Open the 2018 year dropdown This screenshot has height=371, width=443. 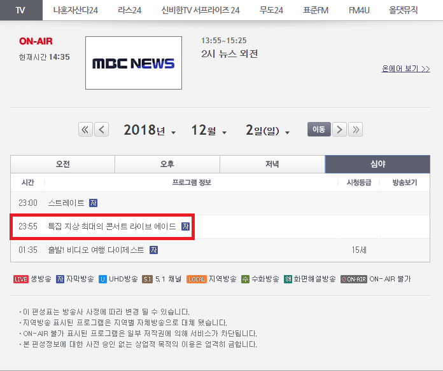(150, 131)
